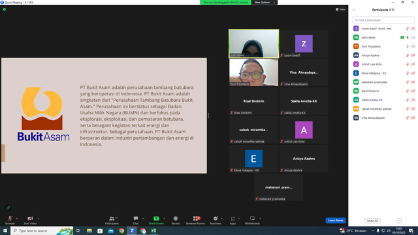Image resolution: width=418 pixels, height=235 pixels.
Task: Click the Find a participant search field
Action: pyautogui.click(x=383, y=20)
